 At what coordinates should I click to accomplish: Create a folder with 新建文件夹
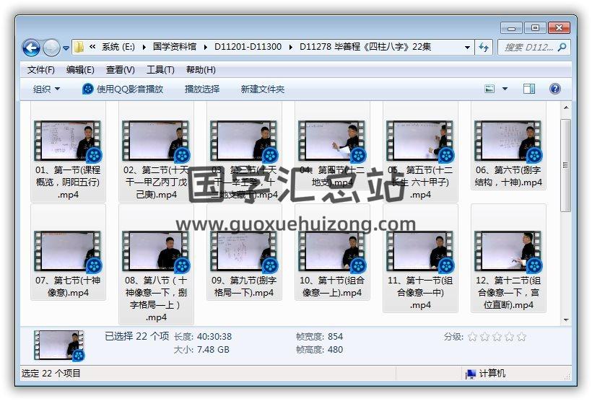coord(262,89)
